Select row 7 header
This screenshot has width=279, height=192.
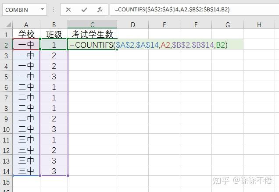(6, 98)
